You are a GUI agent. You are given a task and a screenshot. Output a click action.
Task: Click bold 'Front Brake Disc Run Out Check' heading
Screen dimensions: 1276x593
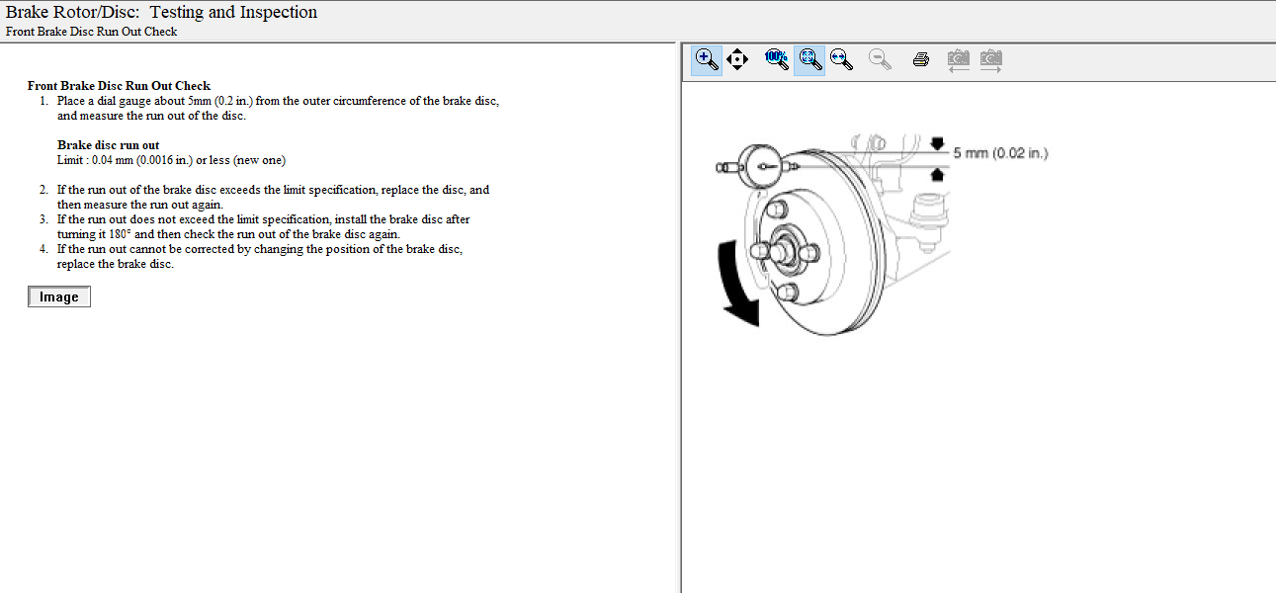click(120, 86)
